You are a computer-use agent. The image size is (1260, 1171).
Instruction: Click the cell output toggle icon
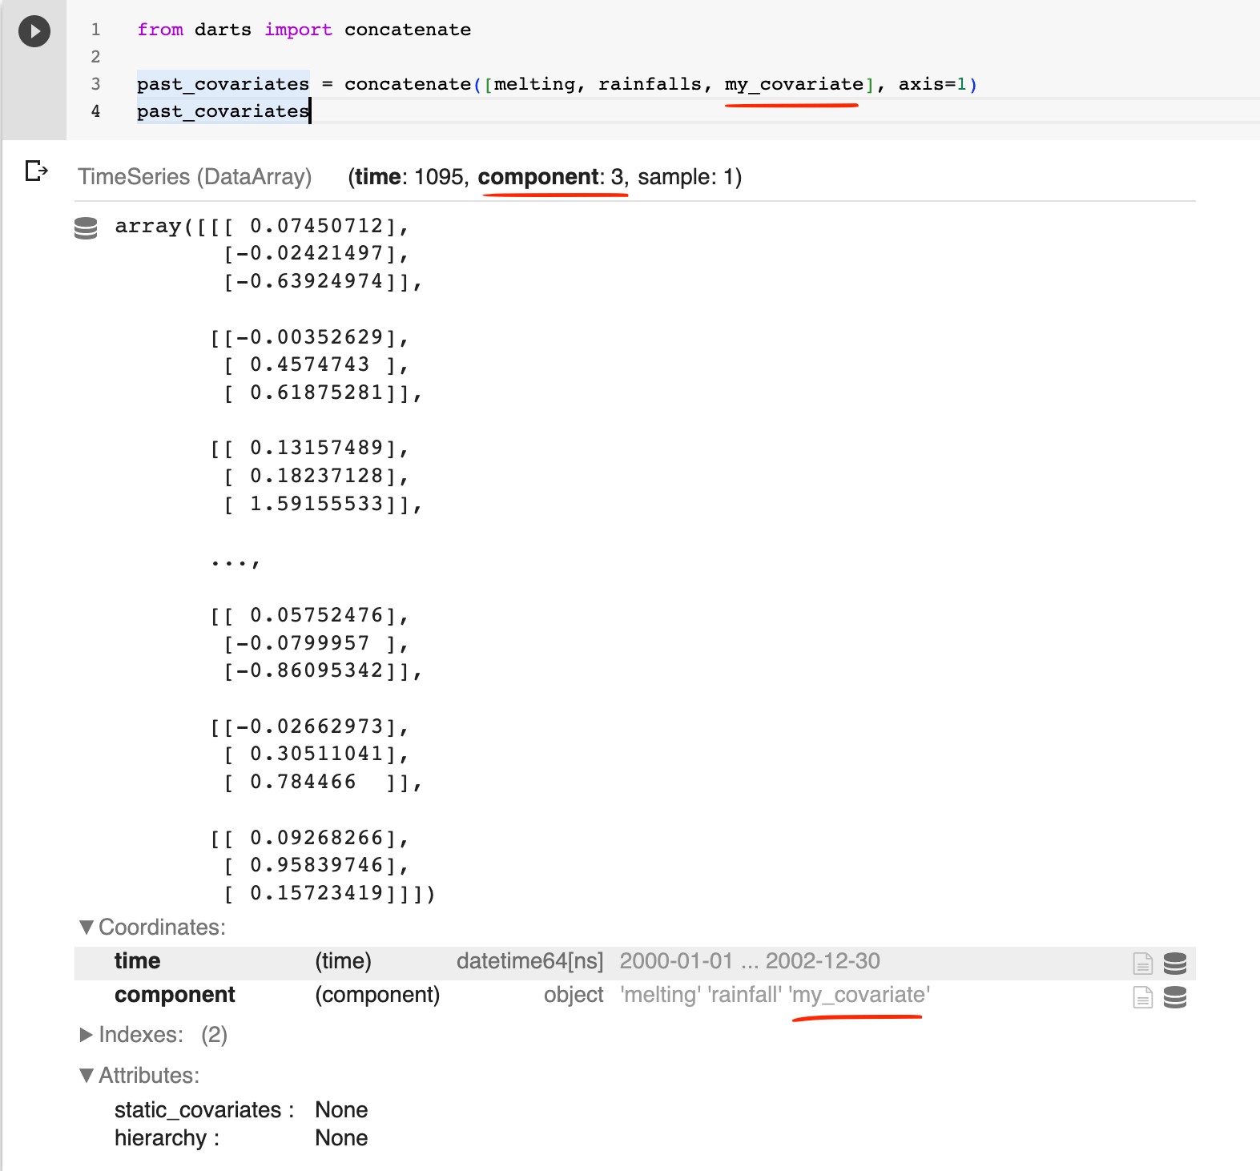click(x=36, y=171)
